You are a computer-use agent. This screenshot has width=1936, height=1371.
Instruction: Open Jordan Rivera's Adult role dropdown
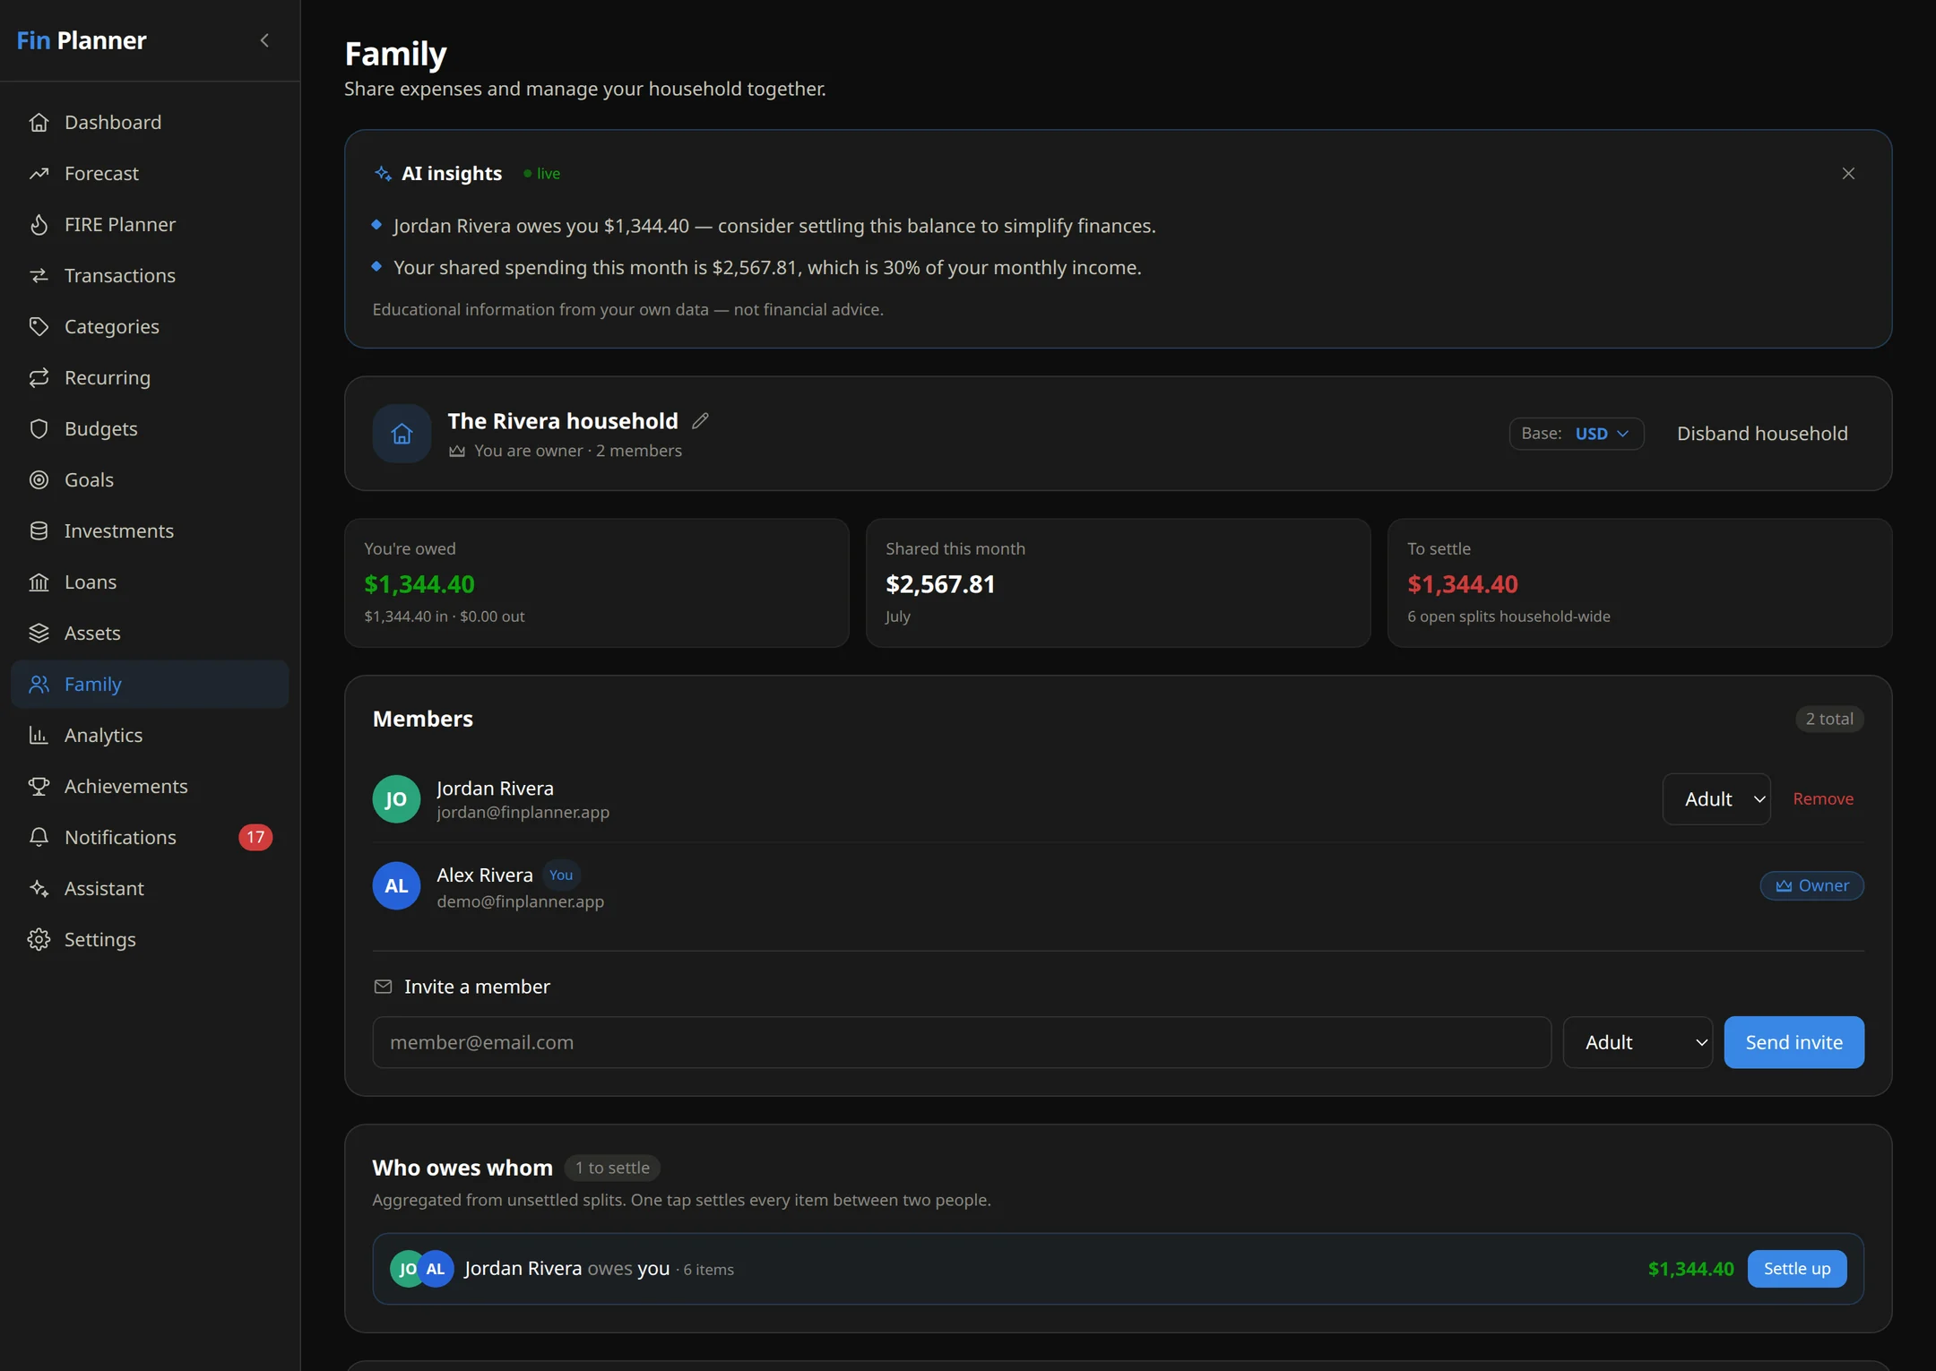(x=1716, y=798)
